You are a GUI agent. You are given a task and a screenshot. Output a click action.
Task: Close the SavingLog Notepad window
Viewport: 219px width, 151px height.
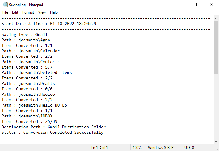[212, 5]
